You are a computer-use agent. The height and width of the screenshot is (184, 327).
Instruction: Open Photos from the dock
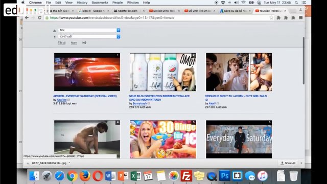point(174,176)
